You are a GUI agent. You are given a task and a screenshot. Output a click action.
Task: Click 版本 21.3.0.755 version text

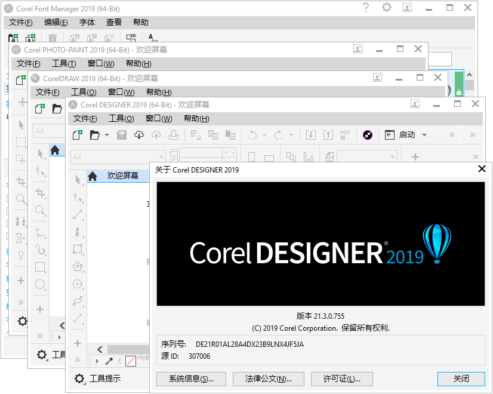[x=321, y=316]
